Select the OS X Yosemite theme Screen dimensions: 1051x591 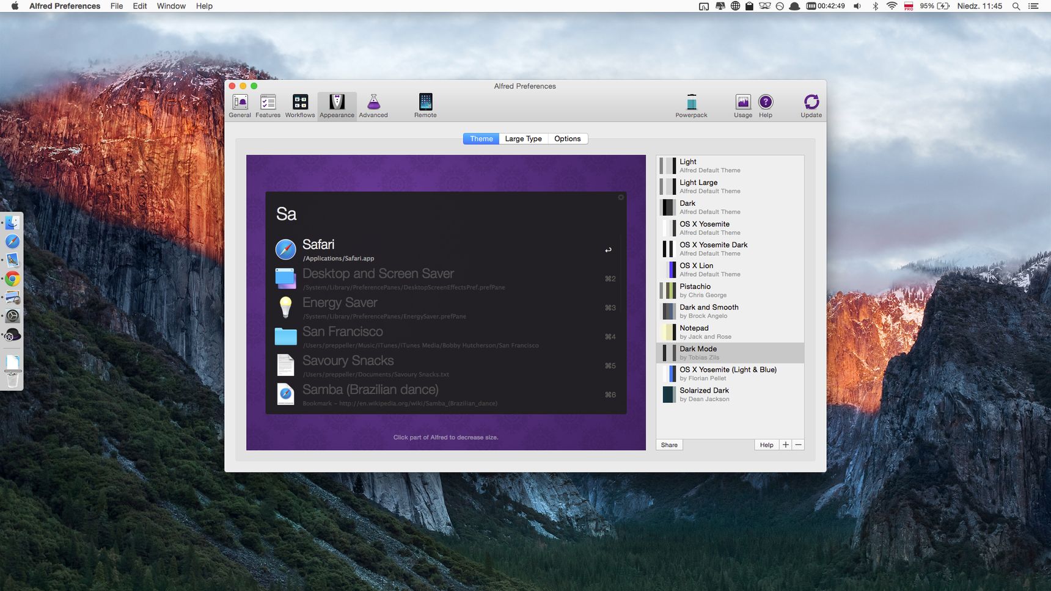click(x=730, y=228)
